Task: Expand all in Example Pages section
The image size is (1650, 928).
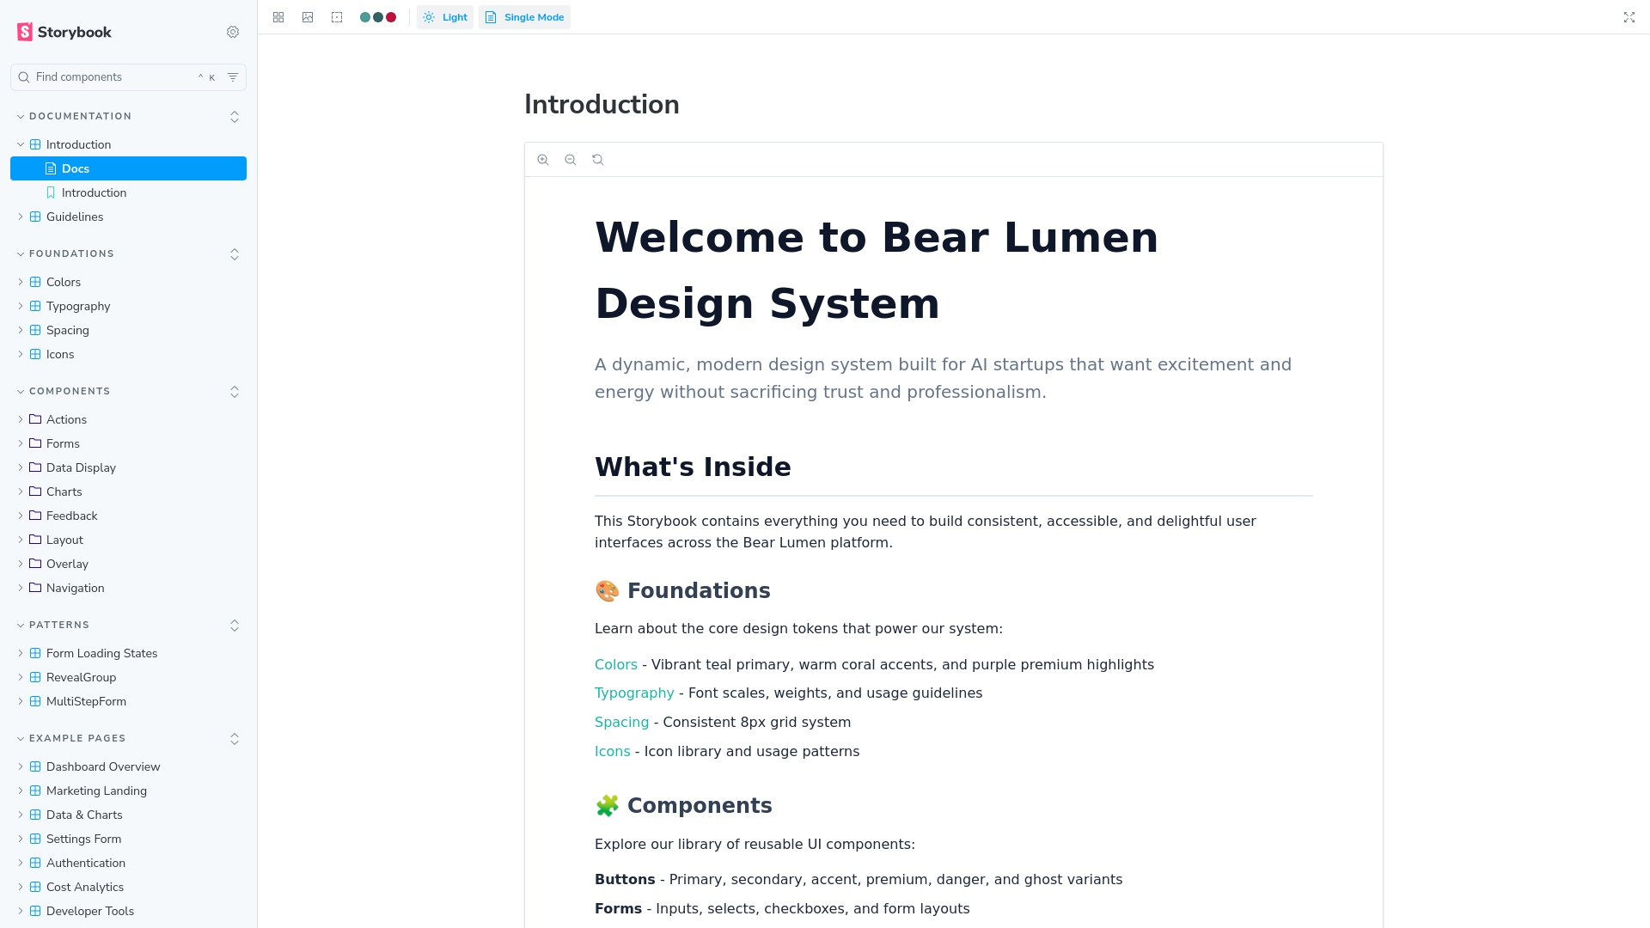Action: (x=235, y=739)
